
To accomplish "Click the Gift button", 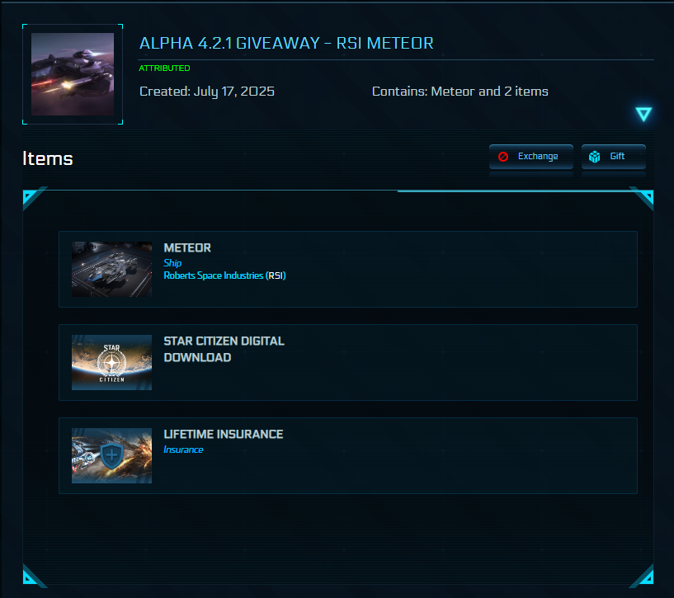I will coord(614,157).
